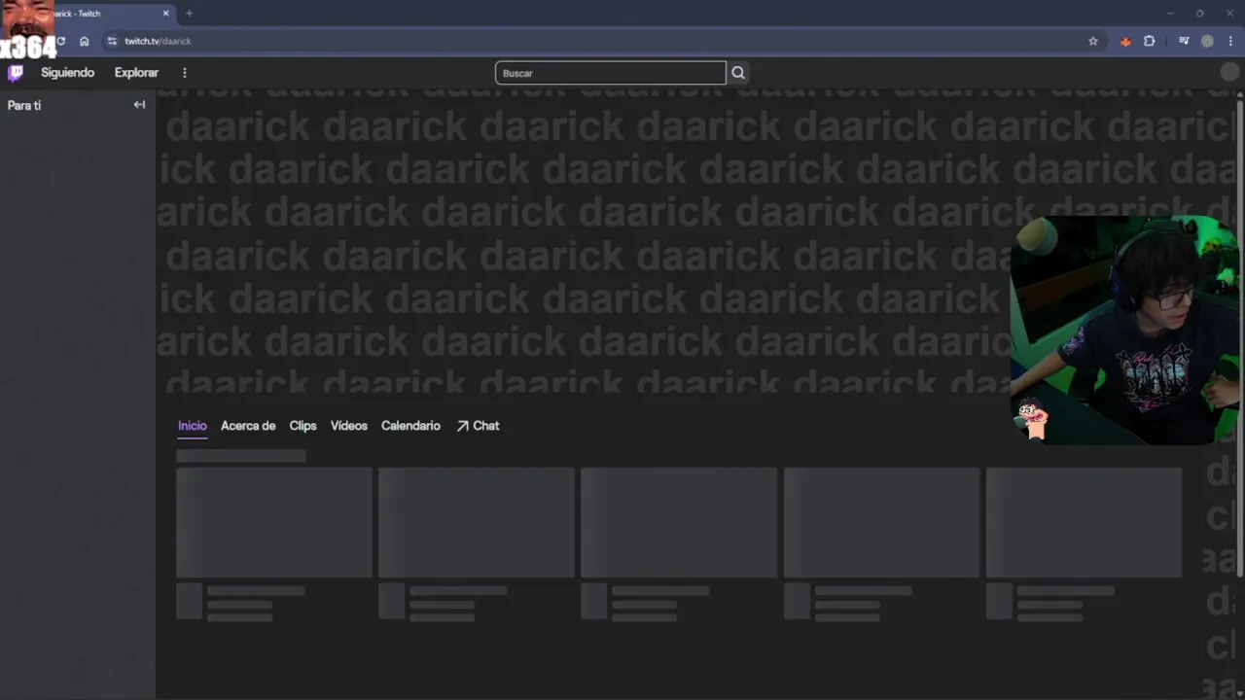Click the Buscar search field

[x=611, y=73]
